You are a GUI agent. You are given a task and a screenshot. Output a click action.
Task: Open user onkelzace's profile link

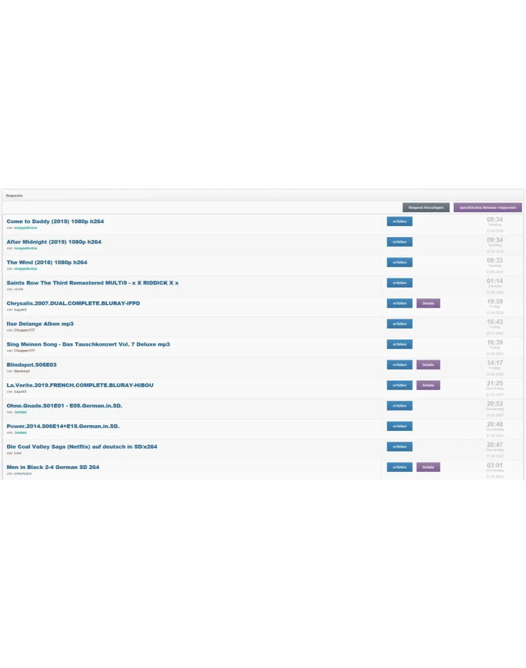[x=23, y=474]
